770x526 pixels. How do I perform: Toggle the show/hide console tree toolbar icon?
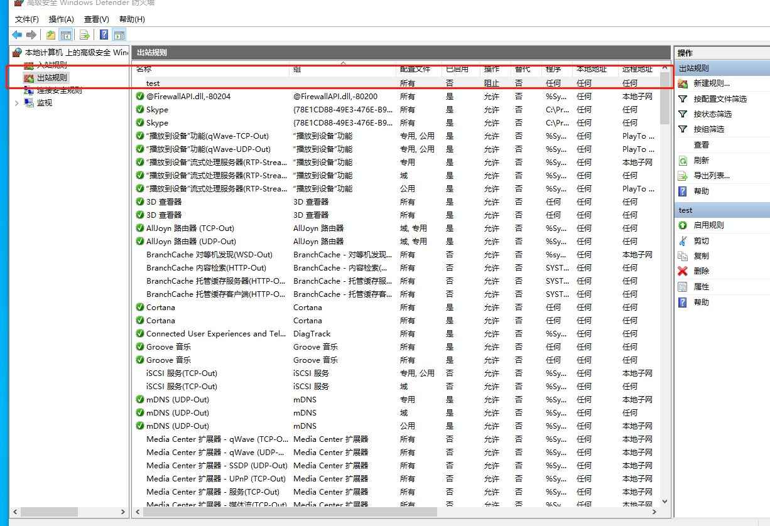(x=65, y=35)
